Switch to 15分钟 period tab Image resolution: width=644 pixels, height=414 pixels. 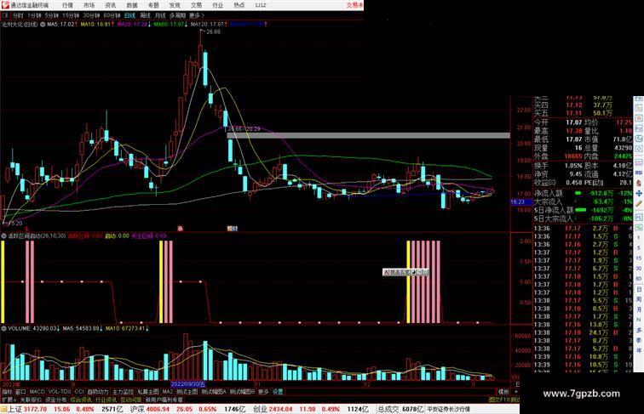point(71,15)
